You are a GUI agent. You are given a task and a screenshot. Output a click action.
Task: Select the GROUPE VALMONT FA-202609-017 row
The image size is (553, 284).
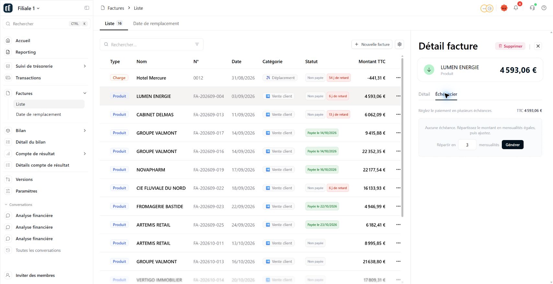coord(250,133)
